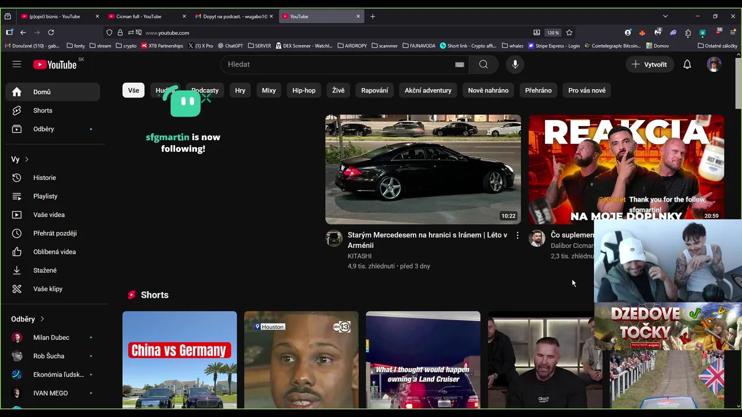The width and height of the screenshot is (742, 417).
Task: Open DEX Screener bookmark
Action: tap(304, 46)
